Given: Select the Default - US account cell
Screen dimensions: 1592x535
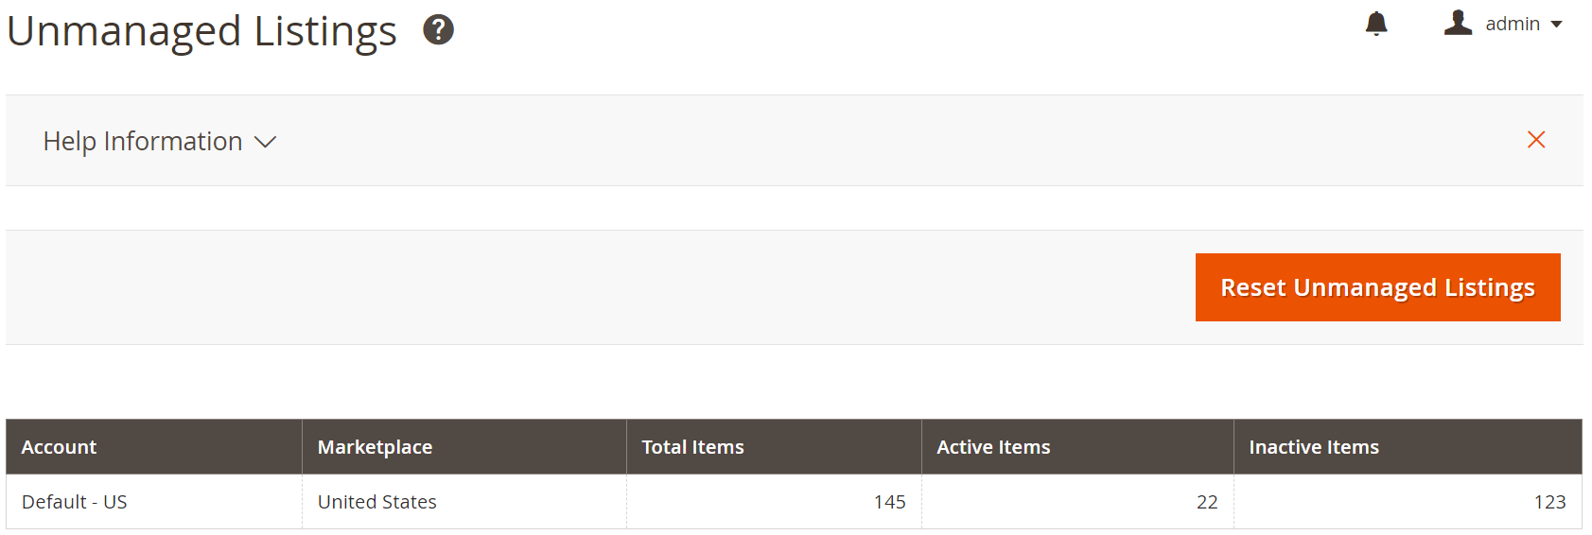Looking at the screenshot, I should (x=75, y=502).
